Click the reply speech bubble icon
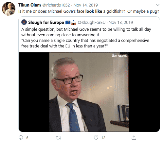The image size is (164, 142). tap(21, 138)
